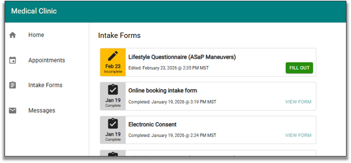Click the Lifestyle Questionnaire (ASaP Maneuvers) title
Image resolution: width=351 pixels, height=163 pixels.
tap(182, 57)
